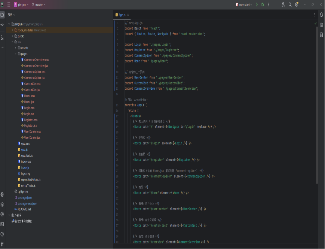Expand the node_modules folder
This screenshot has width=325, height=249.
(12, 30)
